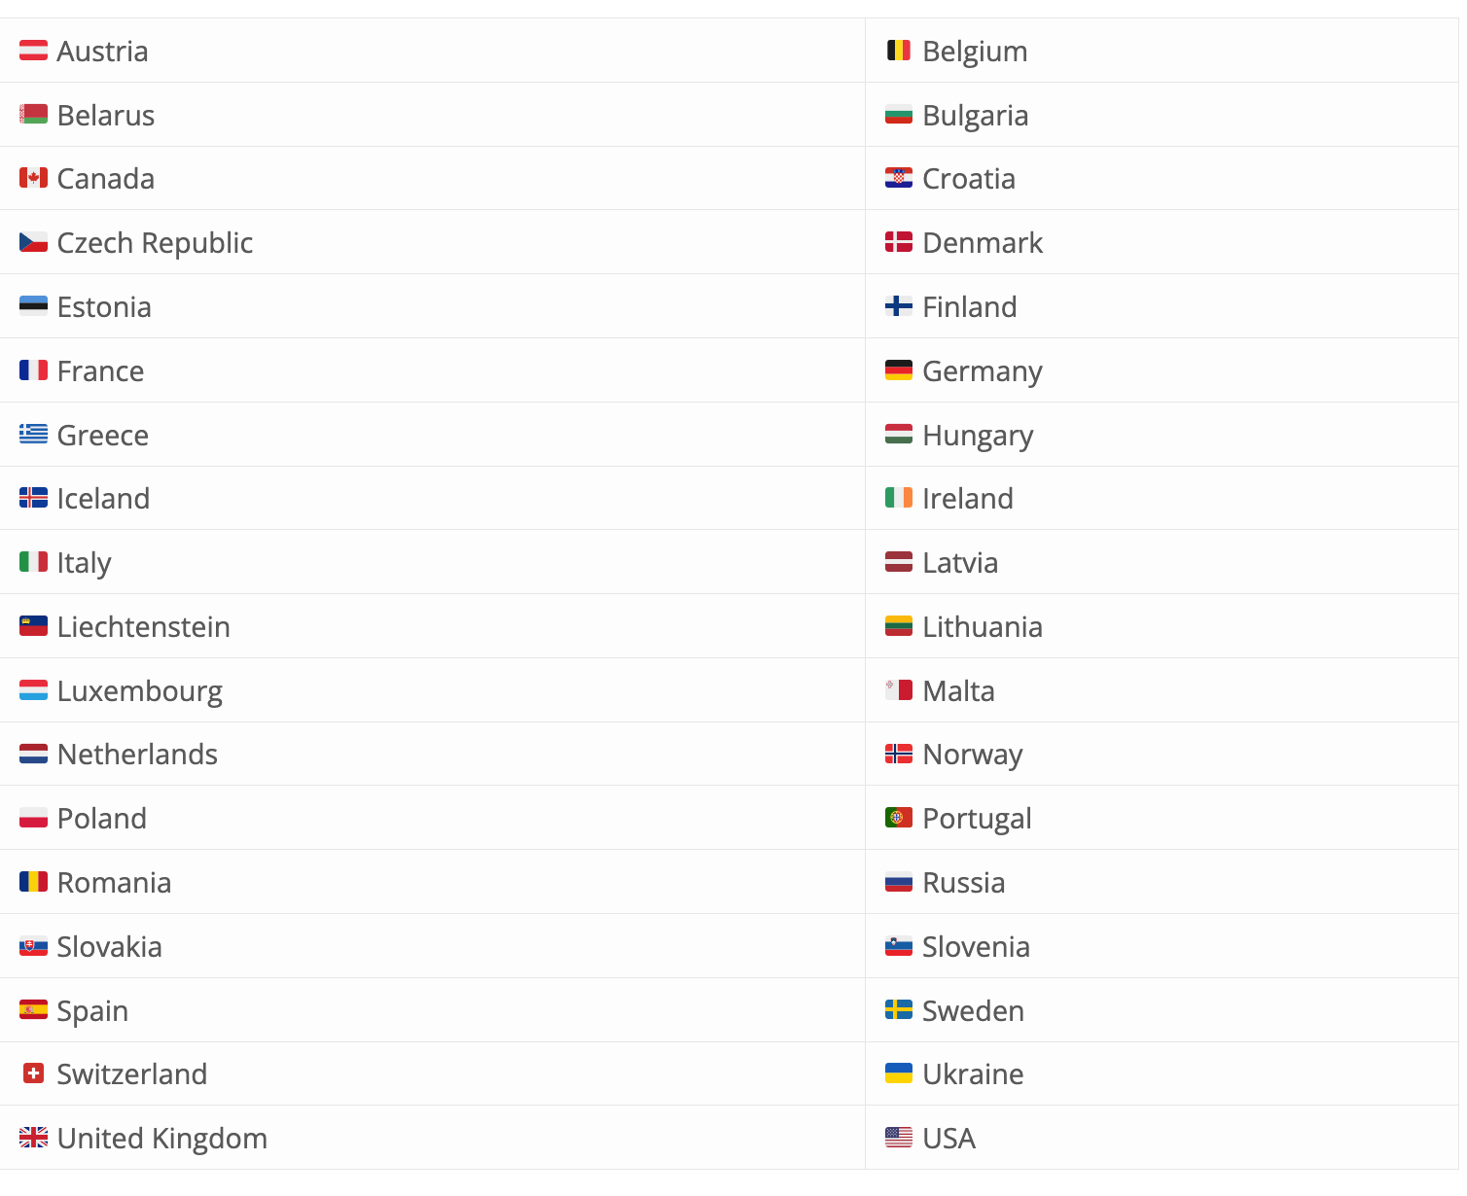Screen dimensions: 1467x1196
Task: Click the Portugal flag icon
Action: [898, 818]
